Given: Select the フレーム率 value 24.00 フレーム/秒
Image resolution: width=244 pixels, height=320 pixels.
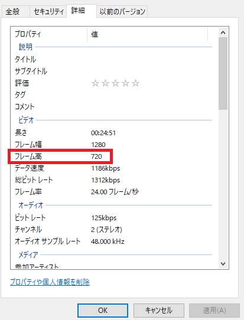Looking at the screenshot, I should click(x=115, y=192).
